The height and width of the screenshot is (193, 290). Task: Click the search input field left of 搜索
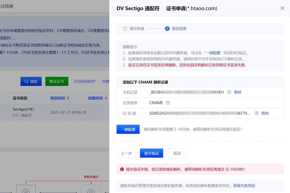8,81
